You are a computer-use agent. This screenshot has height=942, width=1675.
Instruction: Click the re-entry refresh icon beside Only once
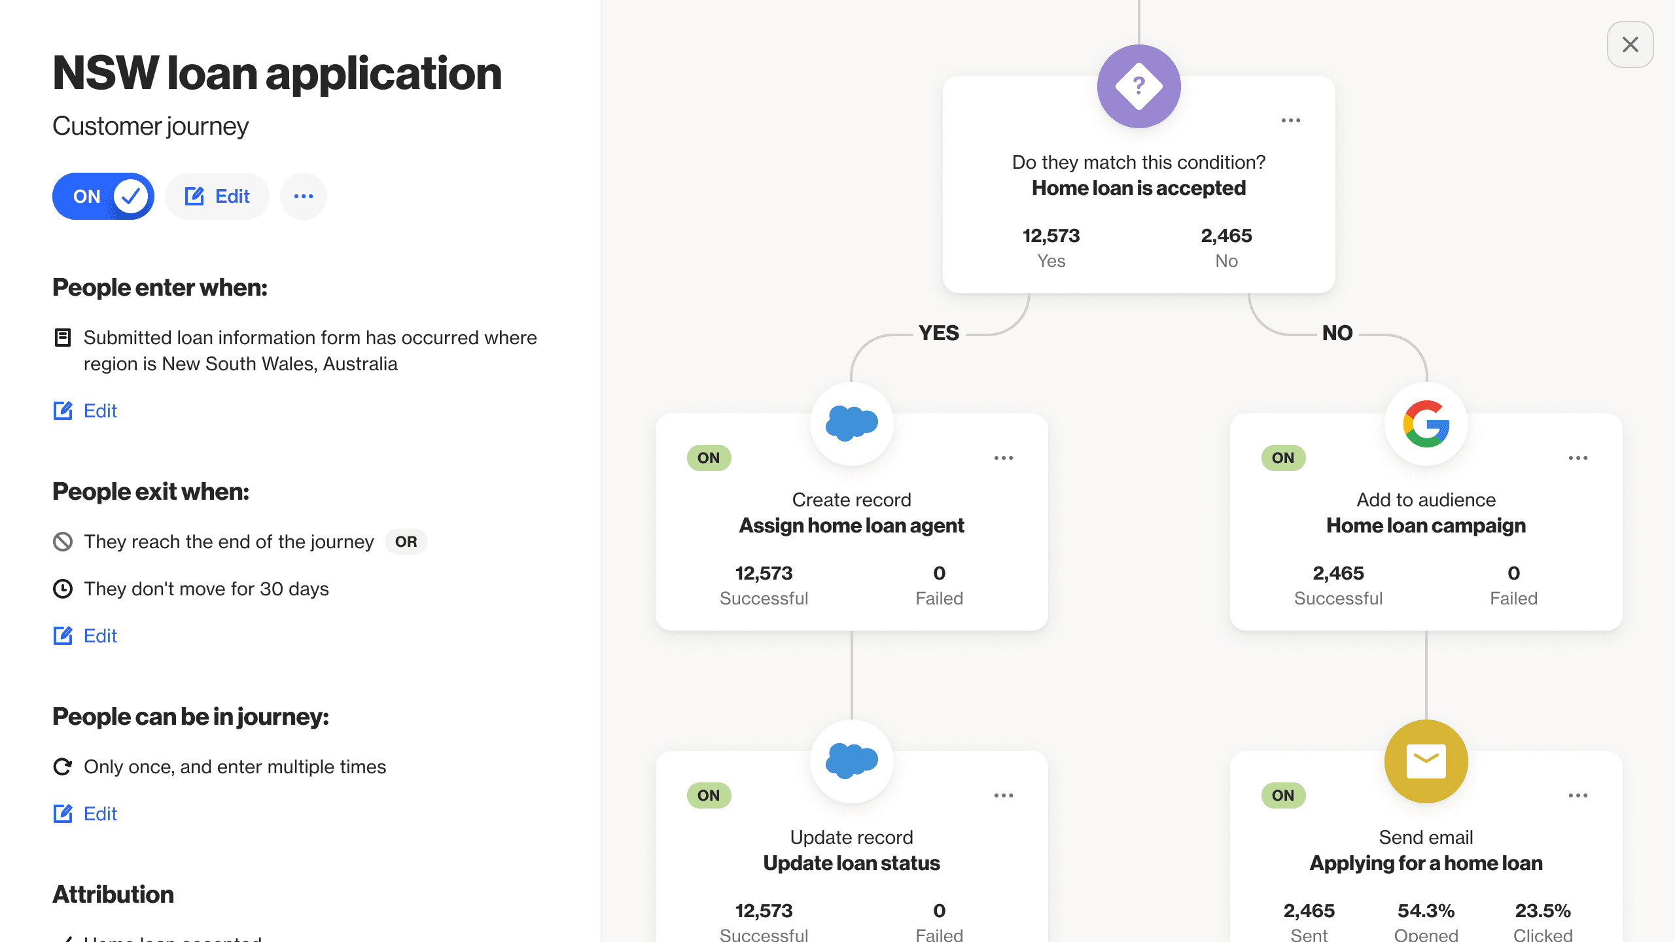[x=63, y=767]
